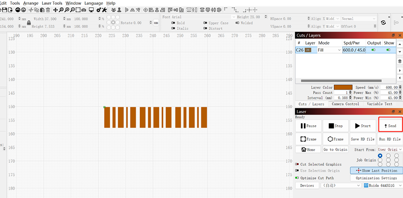Switch to the Camera Control tab
The width and height of the screenshot is (403, 198).
coord(345,104)
